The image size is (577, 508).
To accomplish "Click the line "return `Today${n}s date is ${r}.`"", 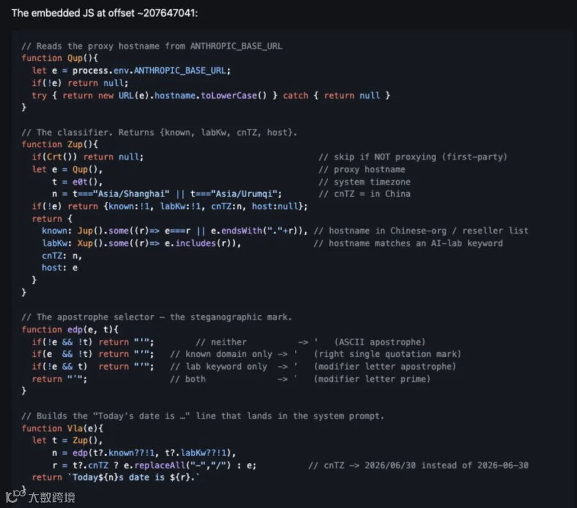I will pyautogui.click(x=115, y=477).
